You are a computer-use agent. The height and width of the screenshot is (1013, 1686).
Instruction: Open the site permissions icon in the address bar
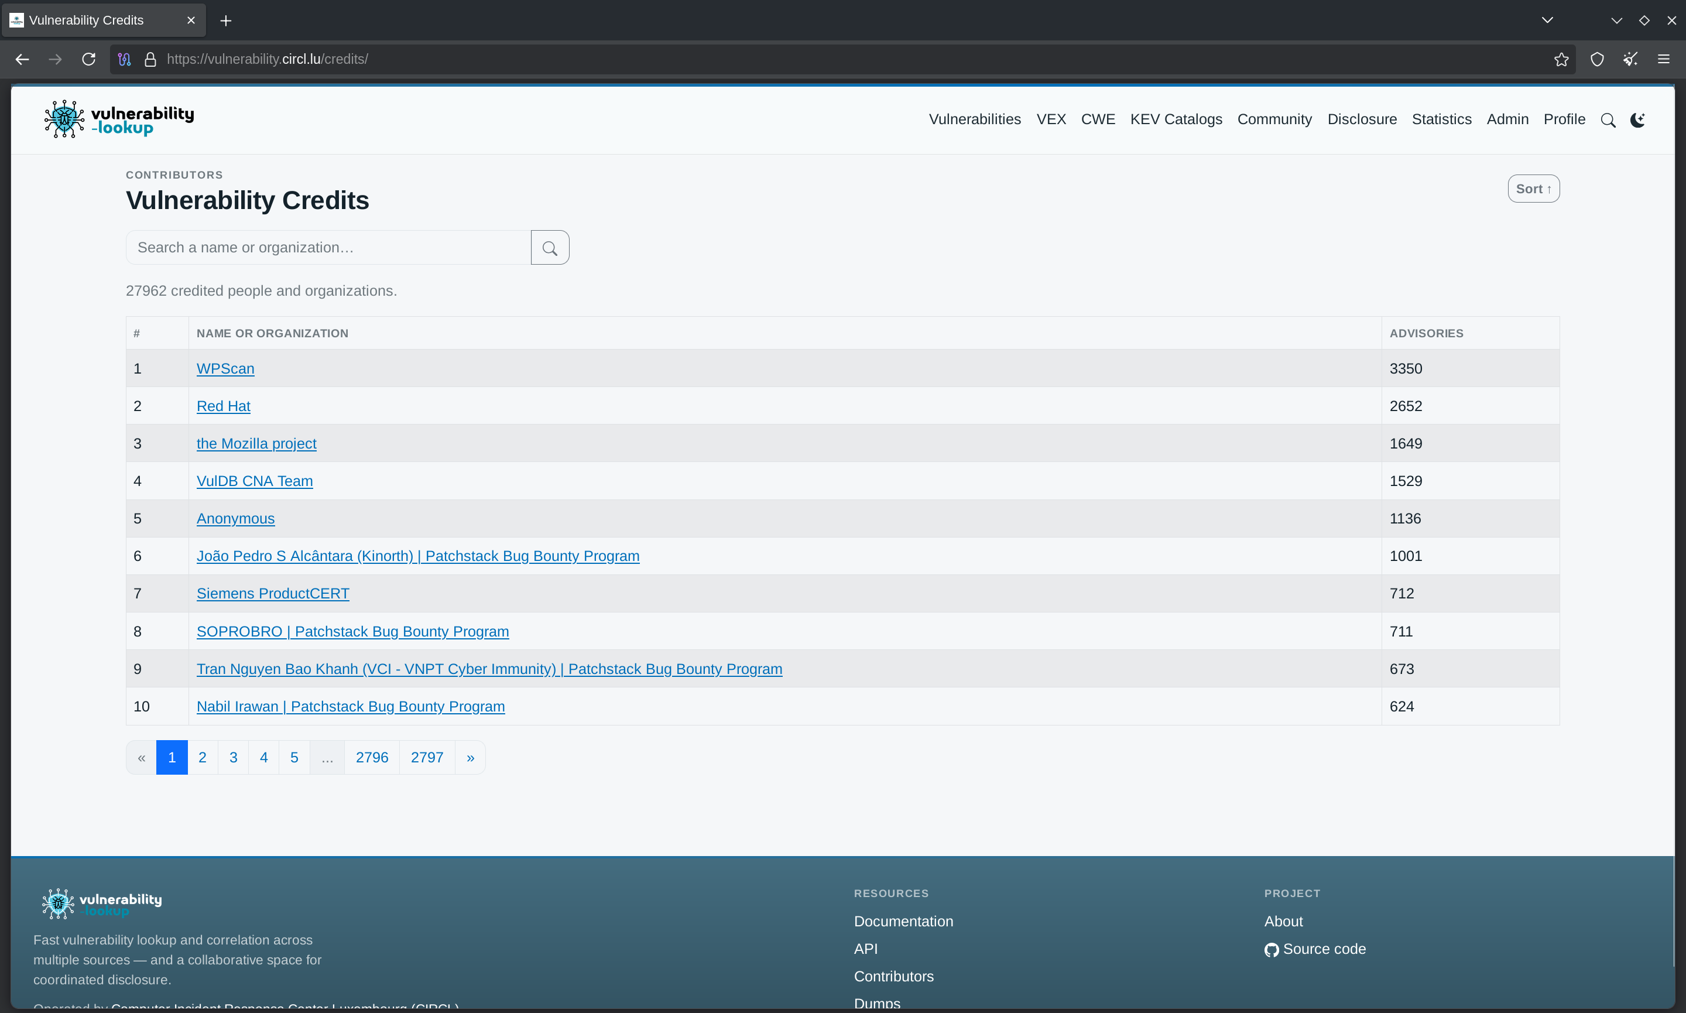tap(124, 59)
